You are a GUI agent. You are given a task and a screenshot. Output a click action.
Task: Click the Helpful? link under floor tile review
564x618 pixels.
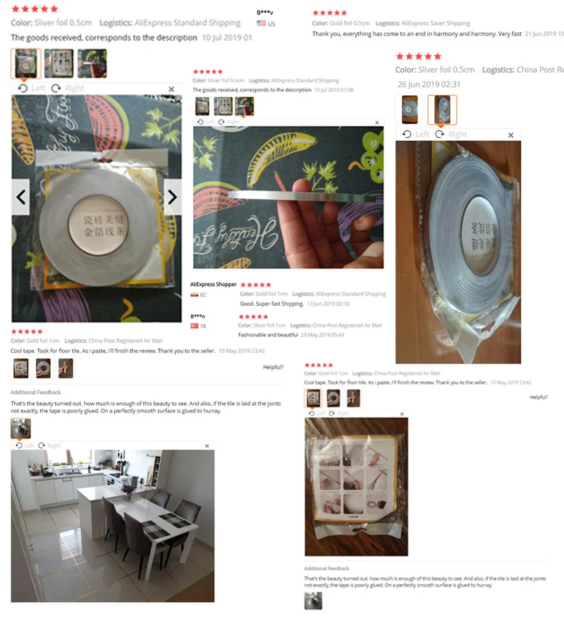click(x=274, y=367)
